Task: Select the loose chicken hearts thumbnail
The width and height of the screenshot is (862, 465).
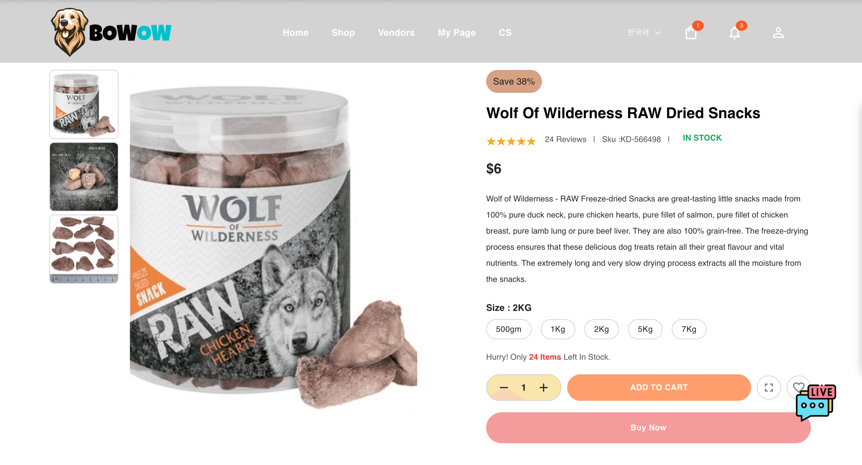Action: tap(84, 249)
